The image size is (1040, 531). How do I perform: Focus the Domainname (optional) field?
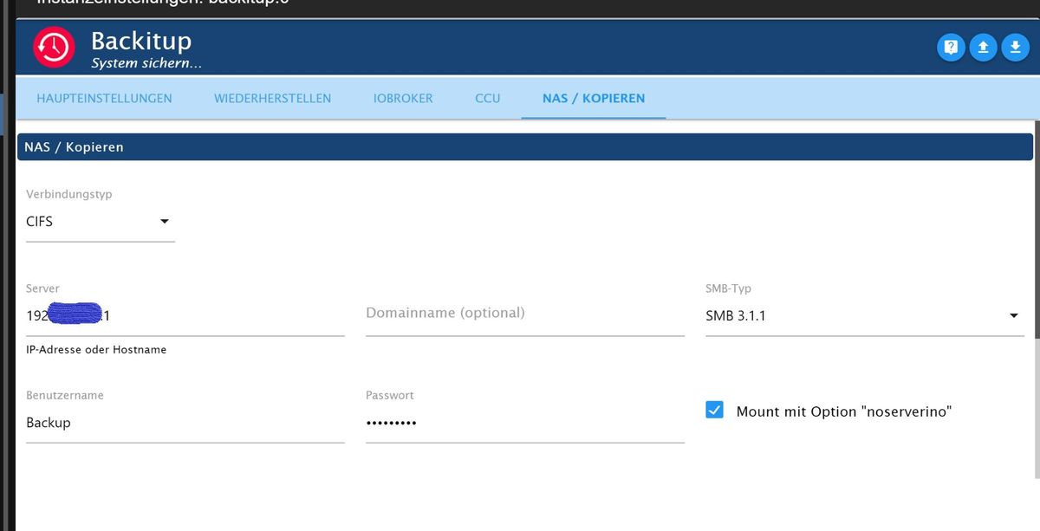coord(525,314)
